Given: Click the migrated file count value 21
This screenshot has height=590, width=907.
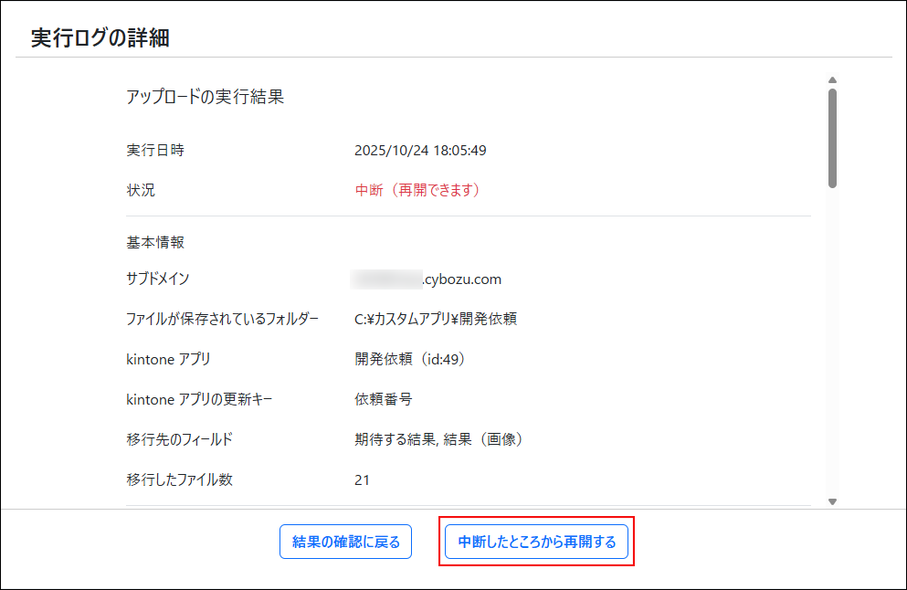Looking at the screenshot, I should coord(359,479).
